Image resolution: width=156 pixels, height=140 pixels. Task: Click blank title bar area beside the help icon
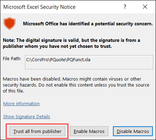[99, 7]
